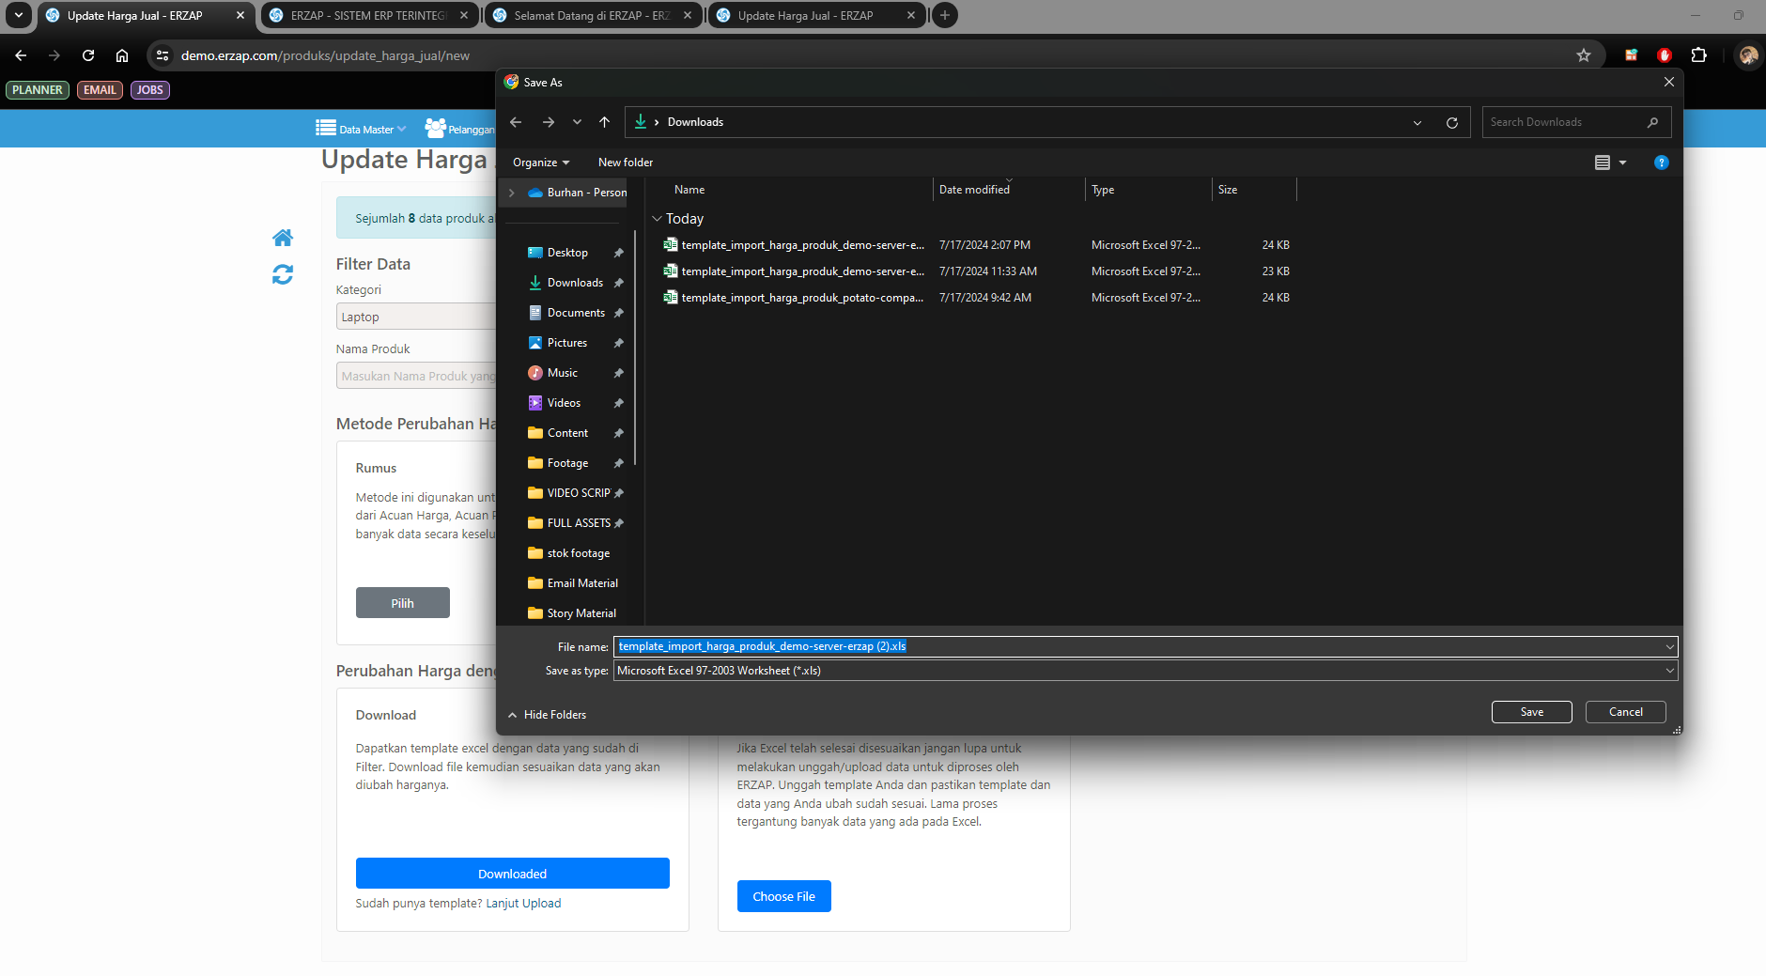Click the ERZAP refresh sidebar icon
The height and width of the screenshot is (976, 1766).
tap(283, 274)
